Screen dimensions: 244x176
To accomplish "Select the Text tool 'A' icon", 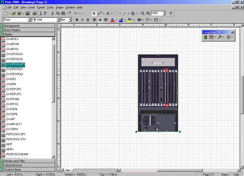I will [x=108, y=13].
